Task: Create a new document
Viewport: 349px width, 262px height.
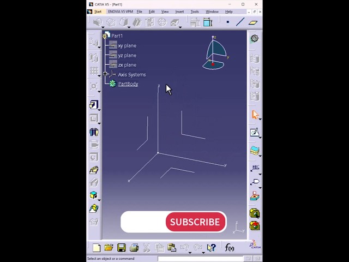Action: pos(97,248)
